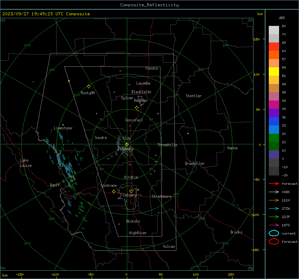299x279 pixels.
Task: Click the Airdrie label
Action: (131, 177)
